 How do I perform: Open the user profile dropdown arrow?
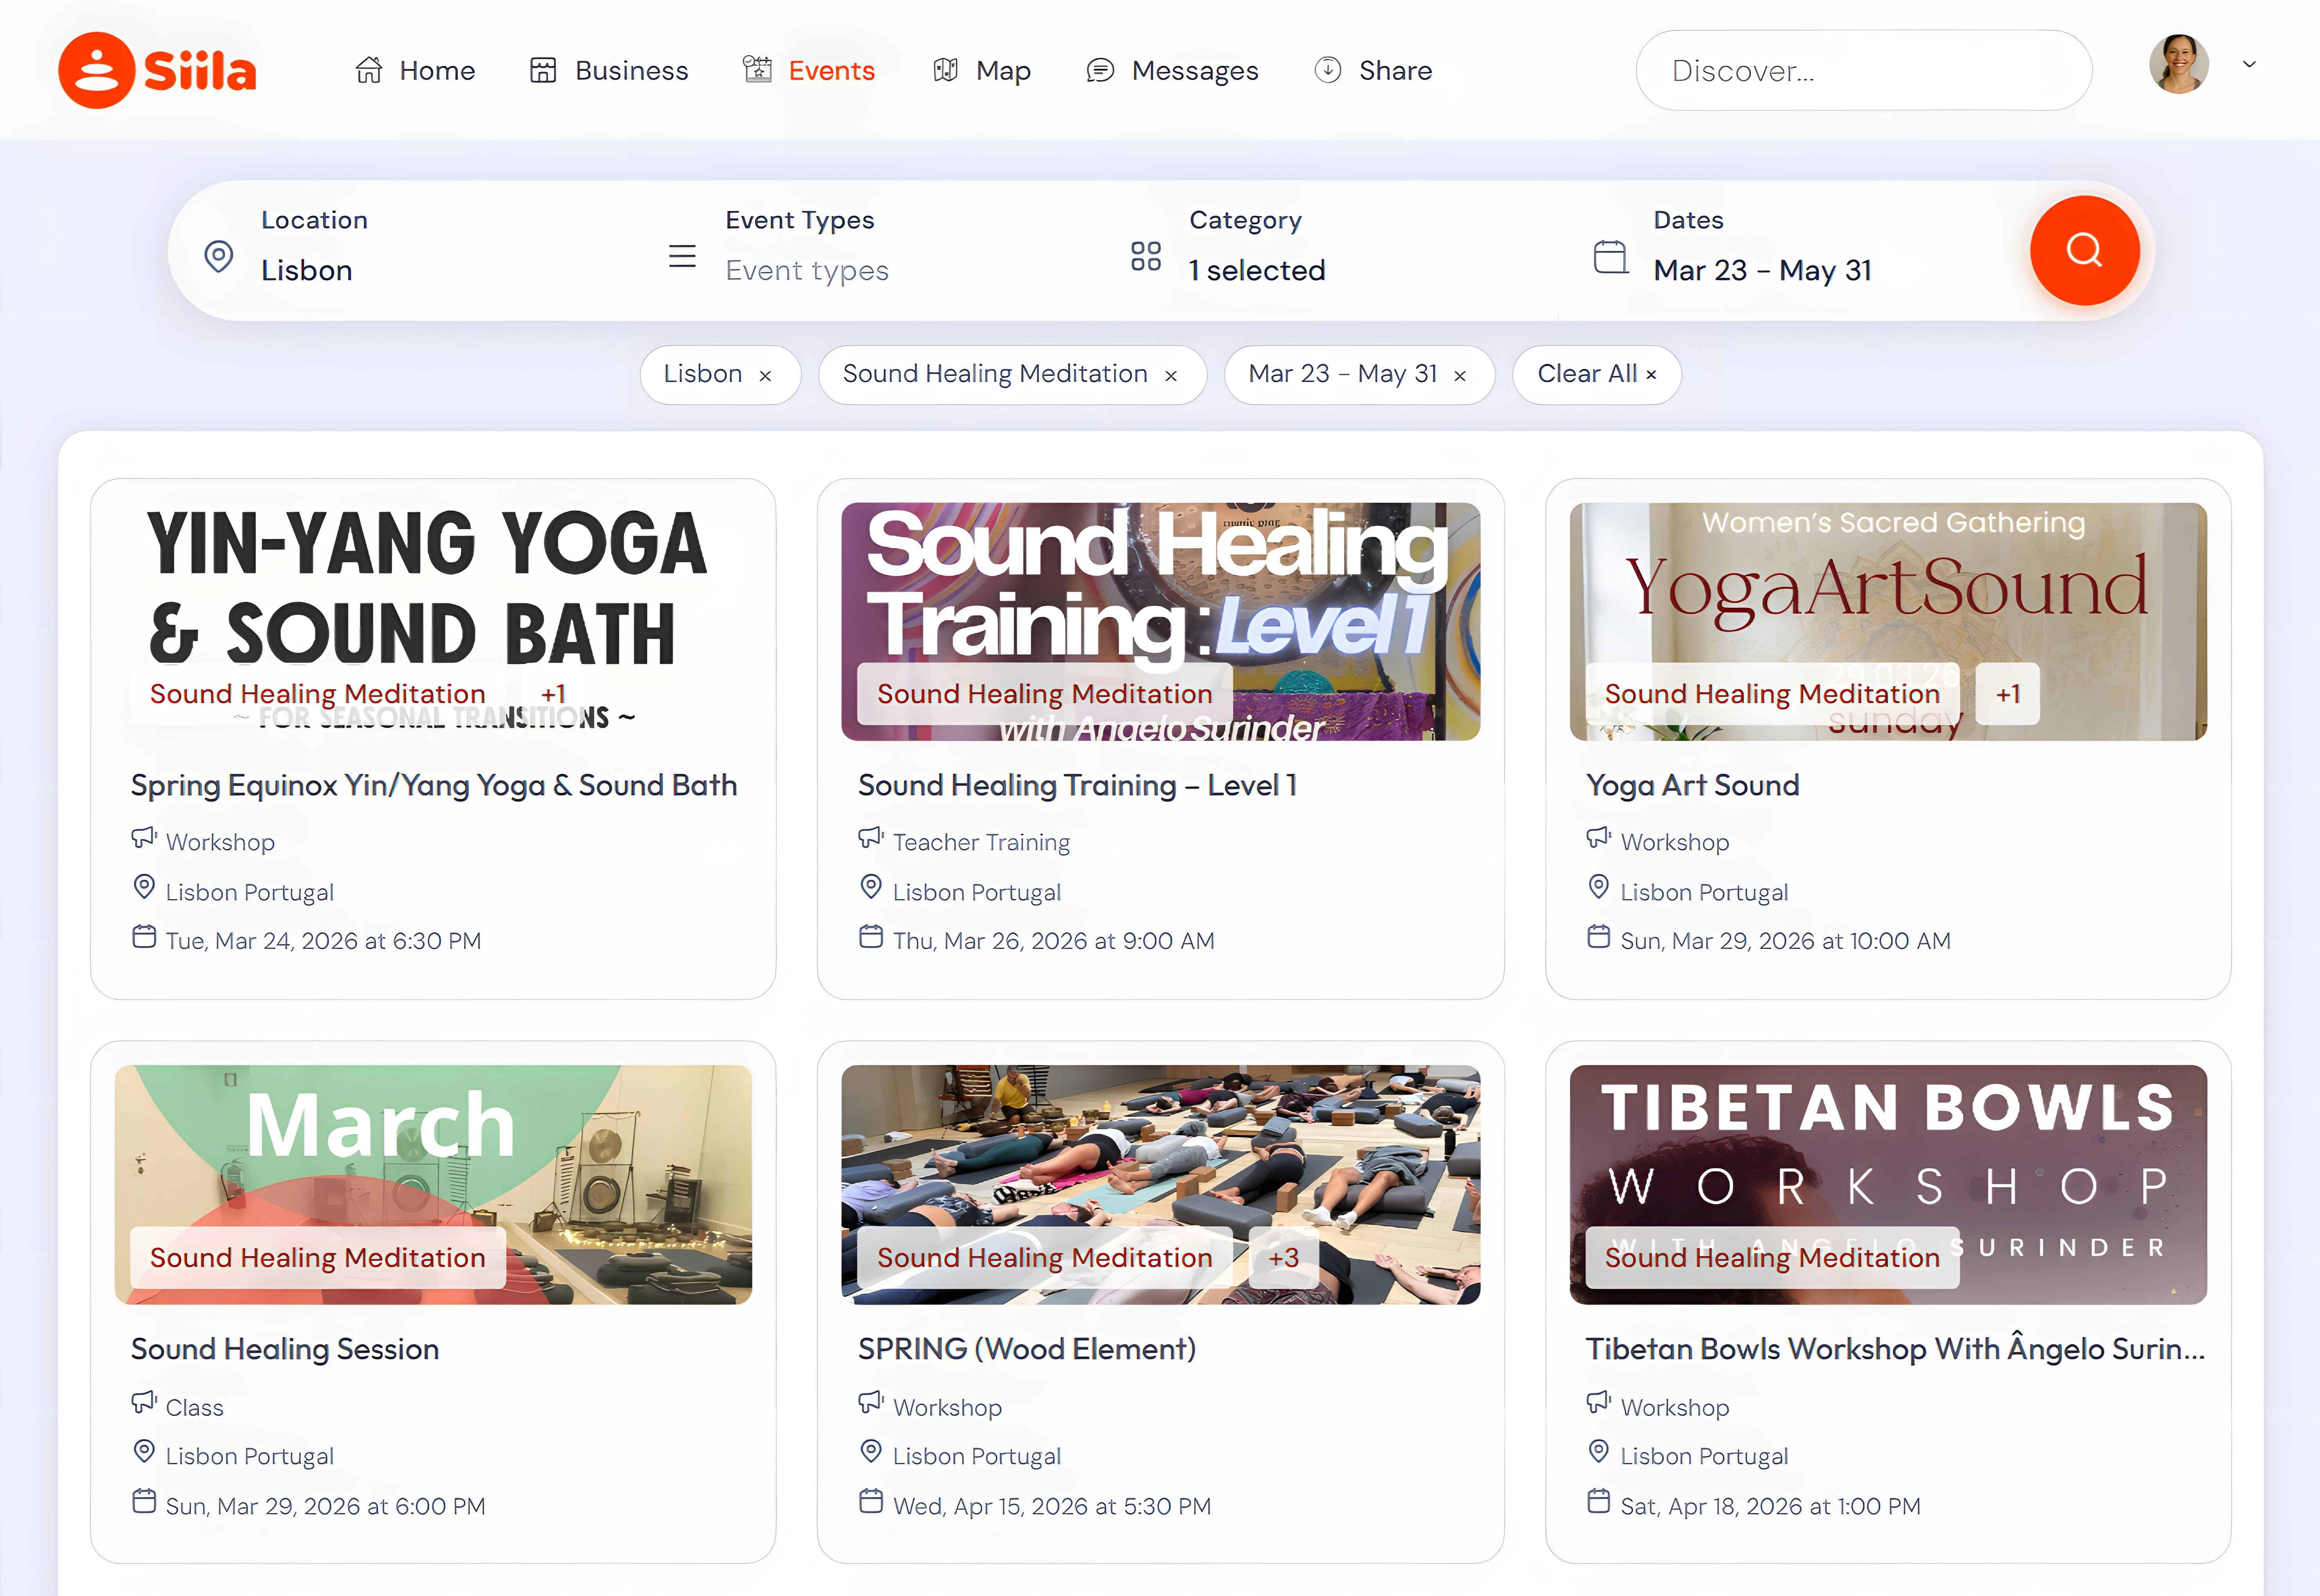pyautogui.click(x=2249, y=64)
